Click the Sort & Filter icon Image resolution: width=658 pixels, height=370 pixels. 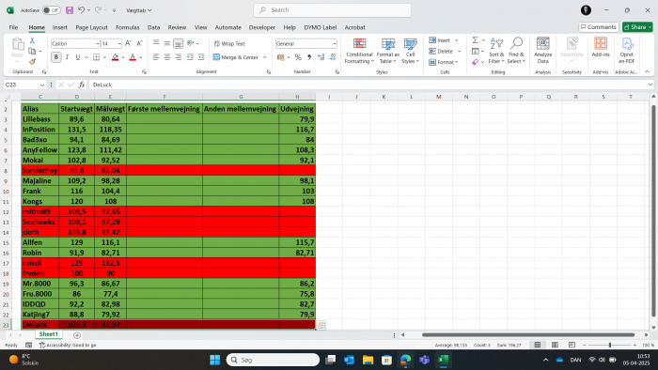click(x=496, y=51)
